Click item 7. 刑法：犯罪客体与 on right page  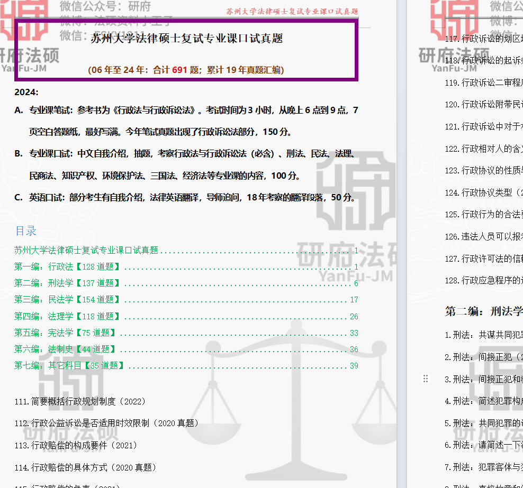[x=484, y=467]
